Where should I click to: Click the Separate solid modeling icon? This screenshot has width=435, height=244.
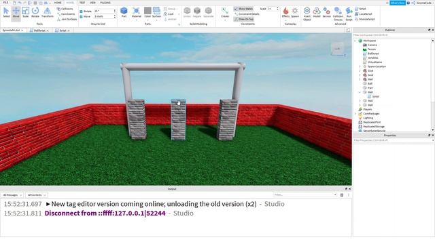[x=209, y=11]
